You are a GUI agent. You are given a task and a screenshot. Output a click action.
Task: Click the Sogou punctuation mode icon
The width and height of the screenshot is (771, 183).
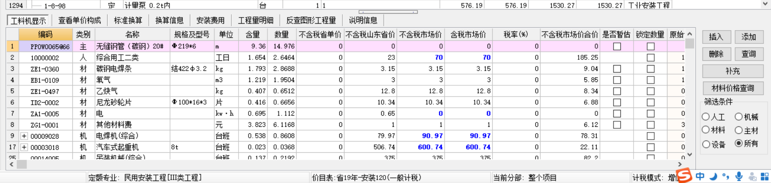[x=725, y=177]
